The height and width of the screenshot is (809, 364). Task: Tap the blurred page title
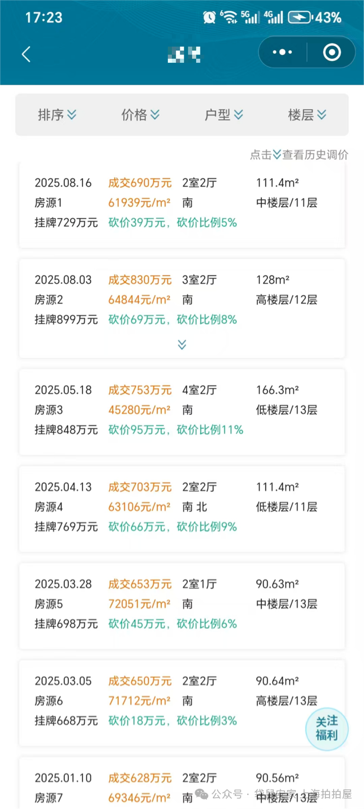coord(184,55)
